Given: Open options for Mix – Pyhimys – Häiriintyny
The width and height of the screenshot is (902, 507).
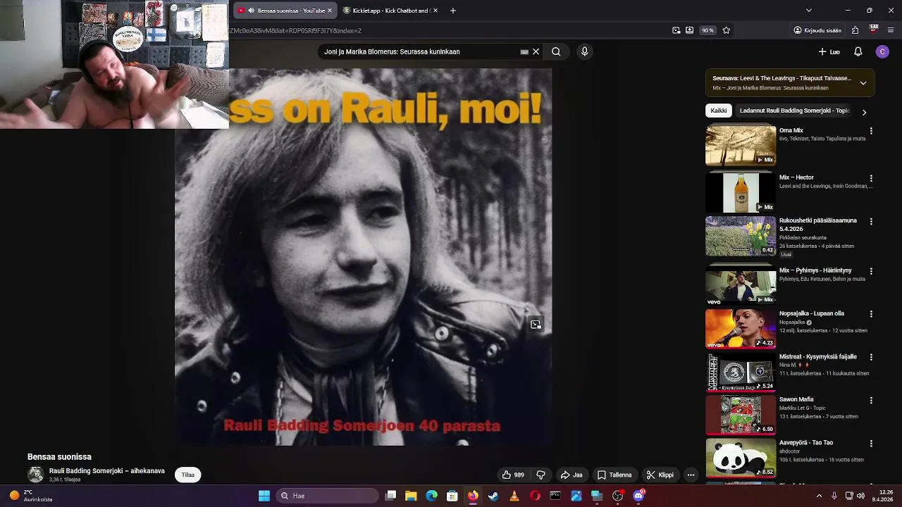Looking at the screenshot, I should [x=871, y=271].
